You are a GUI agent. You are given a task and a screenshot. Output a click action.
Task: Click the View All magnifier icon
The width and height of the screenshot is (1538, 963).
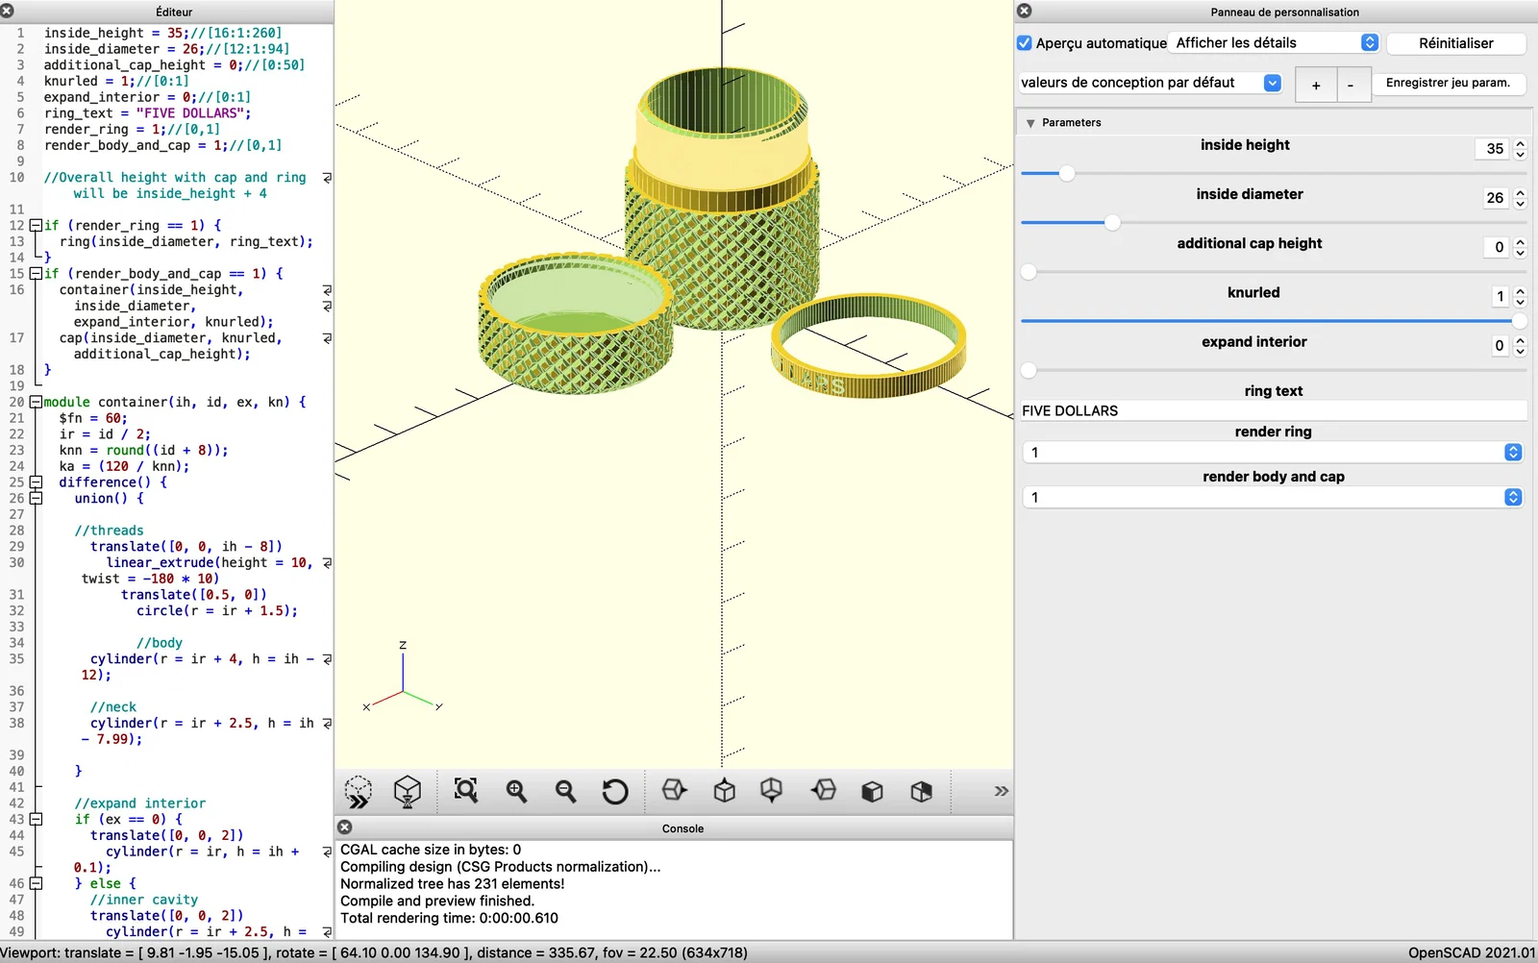pyautogui.click(x=466, y=791)
